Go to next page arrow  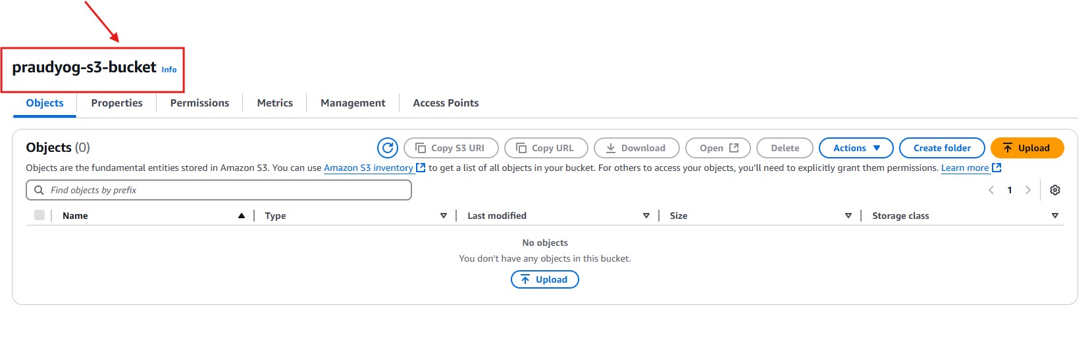coord(1028,190)
